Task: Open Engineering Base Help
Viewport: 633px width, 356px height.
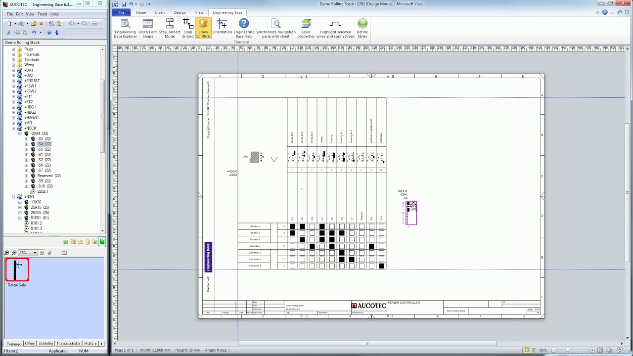Action: coord(244,29)
